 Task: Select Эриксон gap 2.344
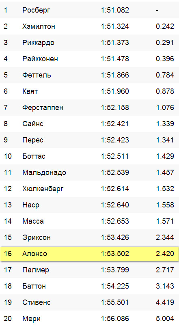click(x=165, y=237)
